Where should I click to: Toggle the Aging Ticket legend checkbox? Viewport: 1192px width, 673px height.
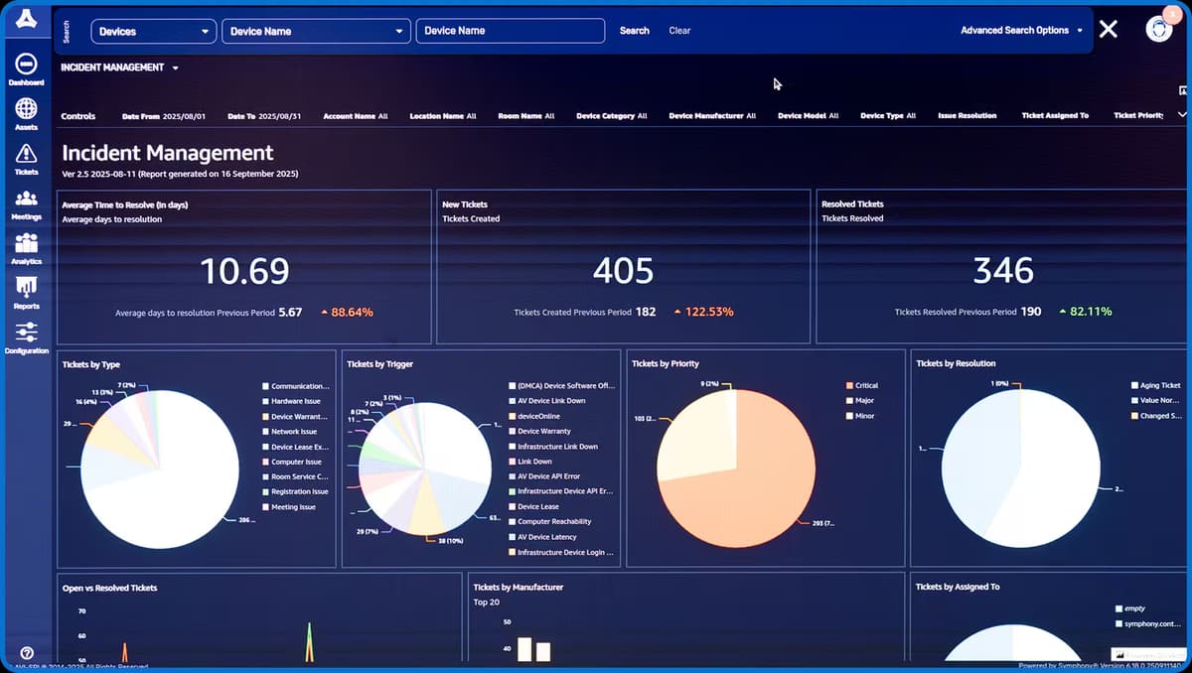tap(1134, 385)
